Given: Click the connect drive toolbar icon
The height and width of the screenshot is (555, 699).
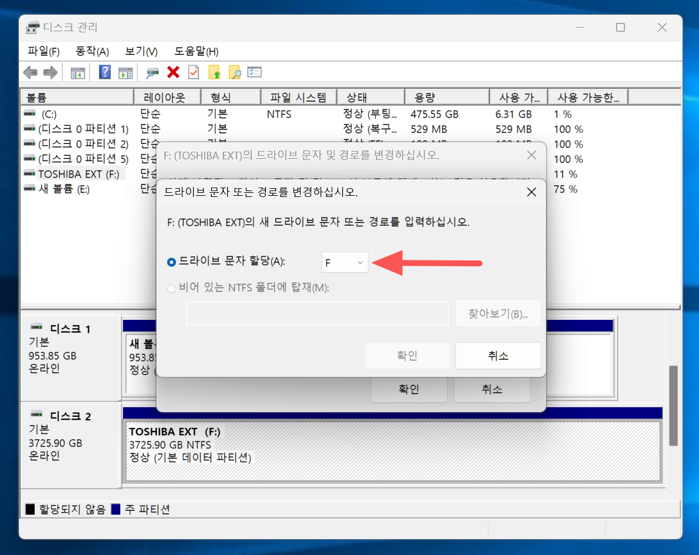Looking at the screenshot, I should [152, 72].
